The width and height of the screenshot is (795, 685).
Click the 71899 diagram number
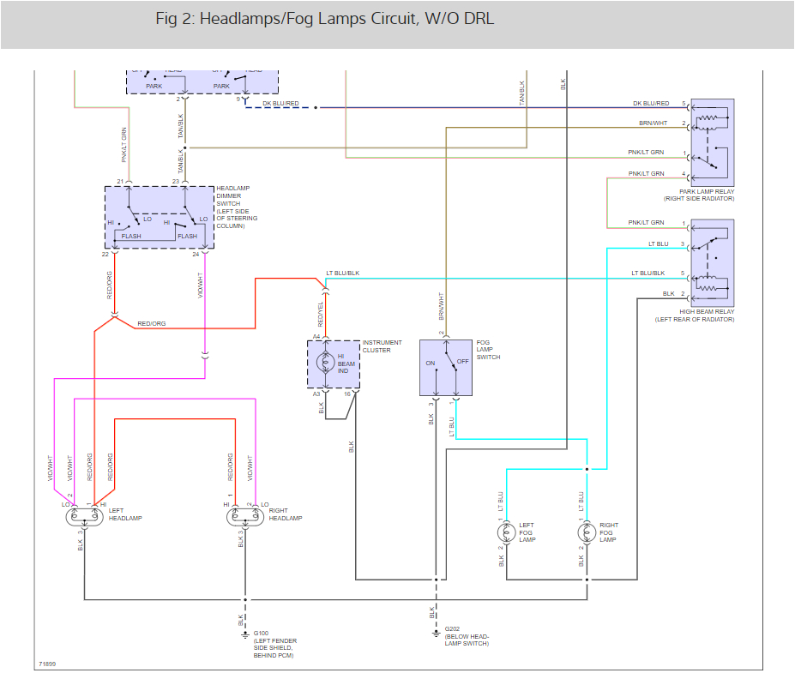[47, 664]
